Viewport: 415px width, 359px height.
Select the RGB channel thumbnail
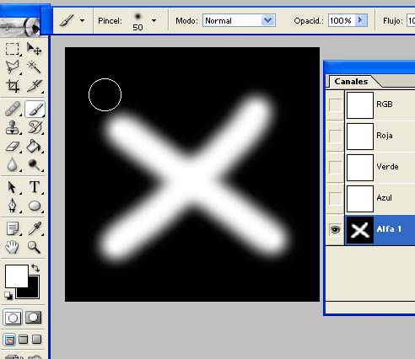click(x=360, y=105)
